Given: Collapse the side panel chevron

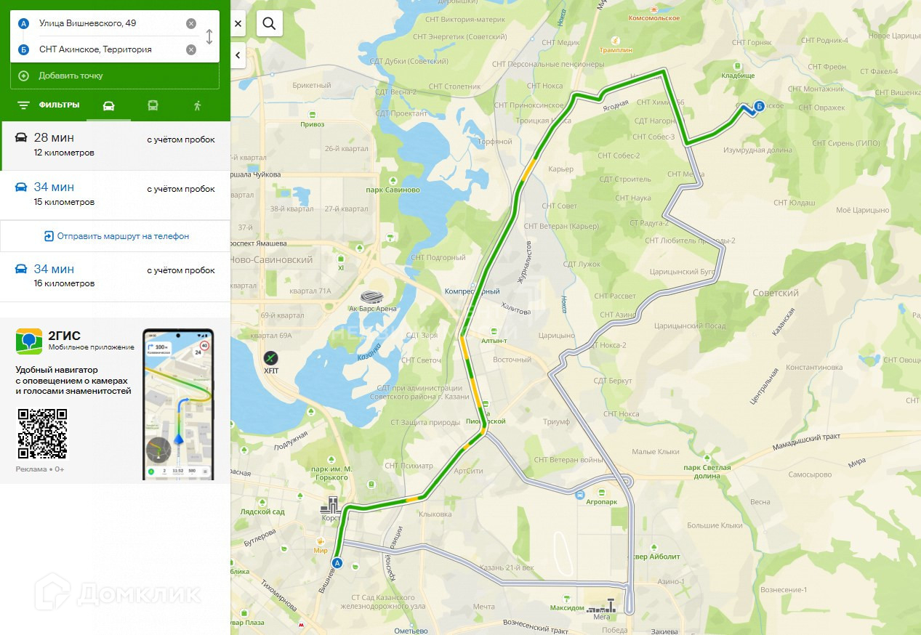Looking at the screenshot, I should tap(238, 54).
